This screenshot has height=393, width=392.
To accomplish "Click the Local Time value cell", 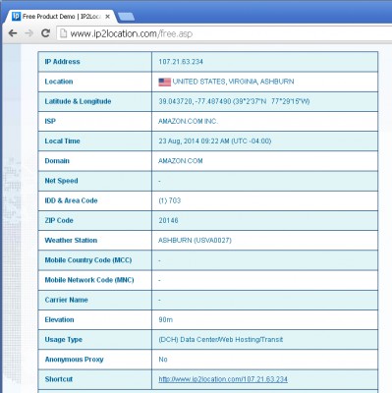I will [x=264, y=141].
